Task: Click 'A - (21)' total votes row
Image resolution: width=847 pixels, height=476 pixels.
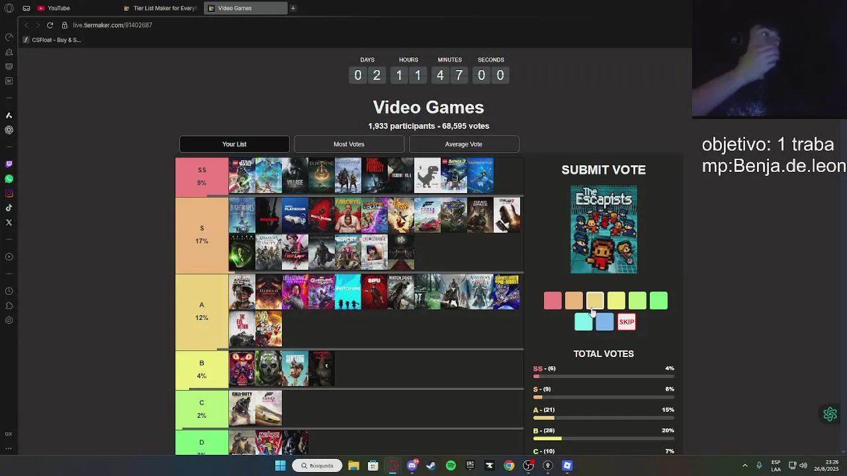Action: pos(603,413)
